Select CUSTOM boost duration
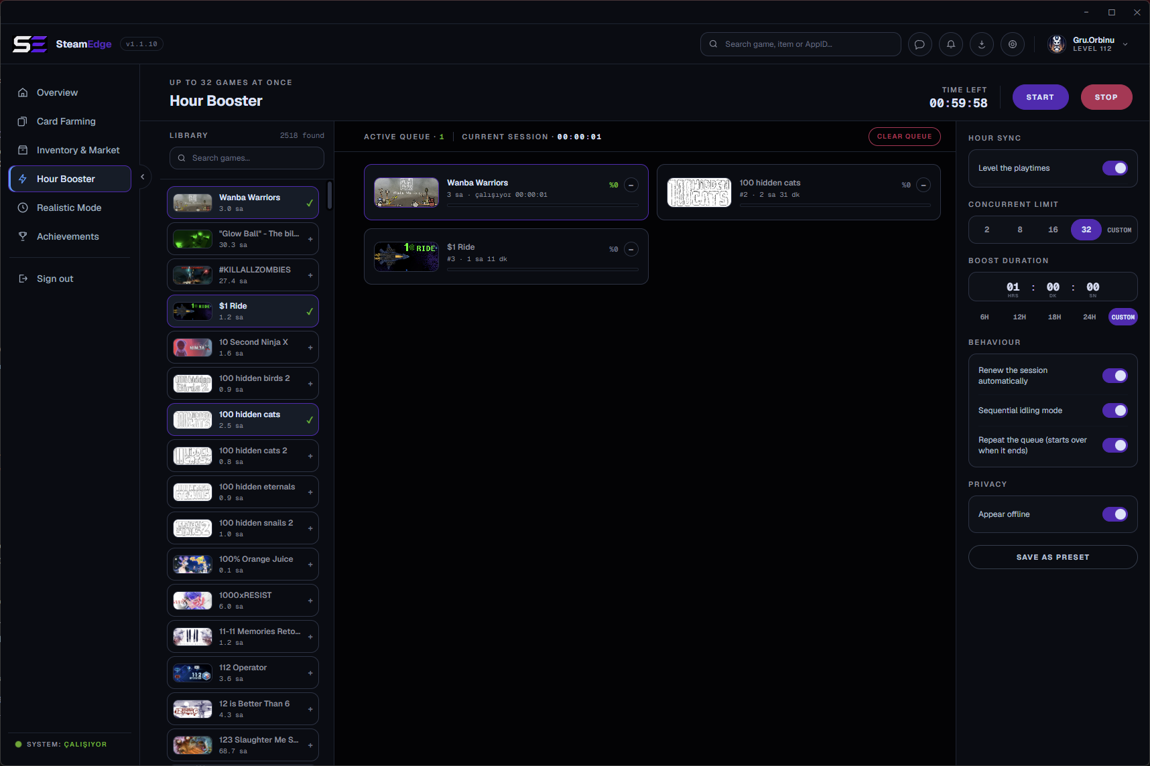 coord(1123,317)
